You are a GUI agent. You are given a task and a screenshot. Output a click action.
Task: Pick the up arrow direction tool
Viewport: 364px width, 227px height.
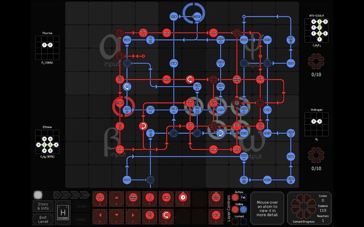click(x=117, y=199)
